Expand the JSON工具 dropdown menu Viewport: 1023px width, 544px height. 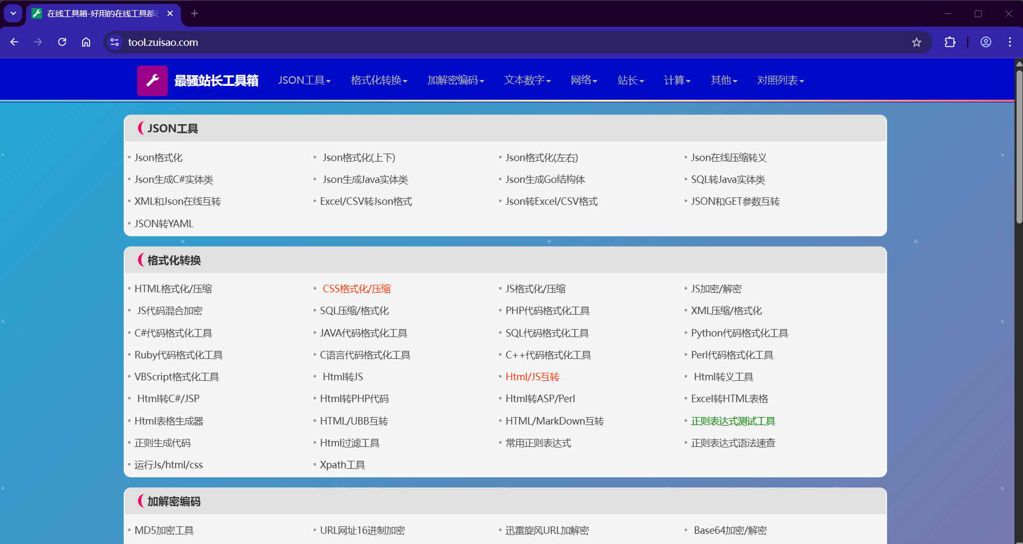304,81
